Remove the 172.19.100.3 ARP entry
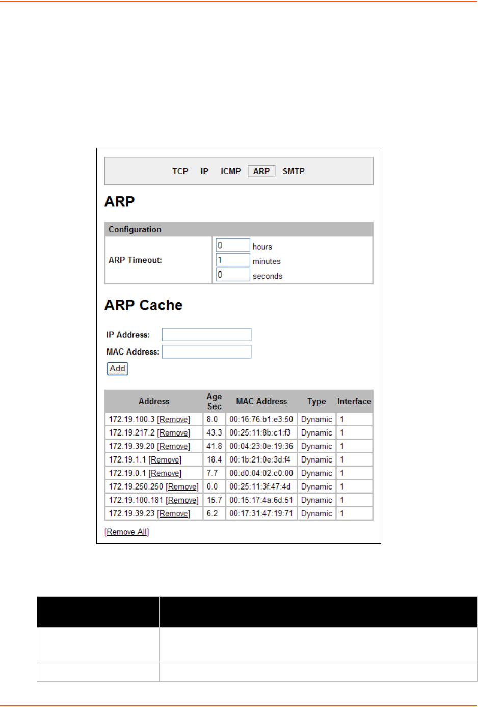This screenshot has height=707, width=478. [x=173, y=419]
